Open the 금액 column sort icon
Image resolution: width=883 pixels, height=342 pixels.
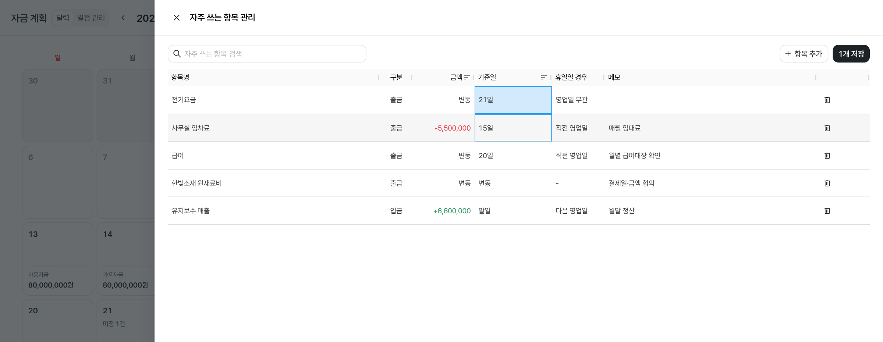tap(467, 77)
